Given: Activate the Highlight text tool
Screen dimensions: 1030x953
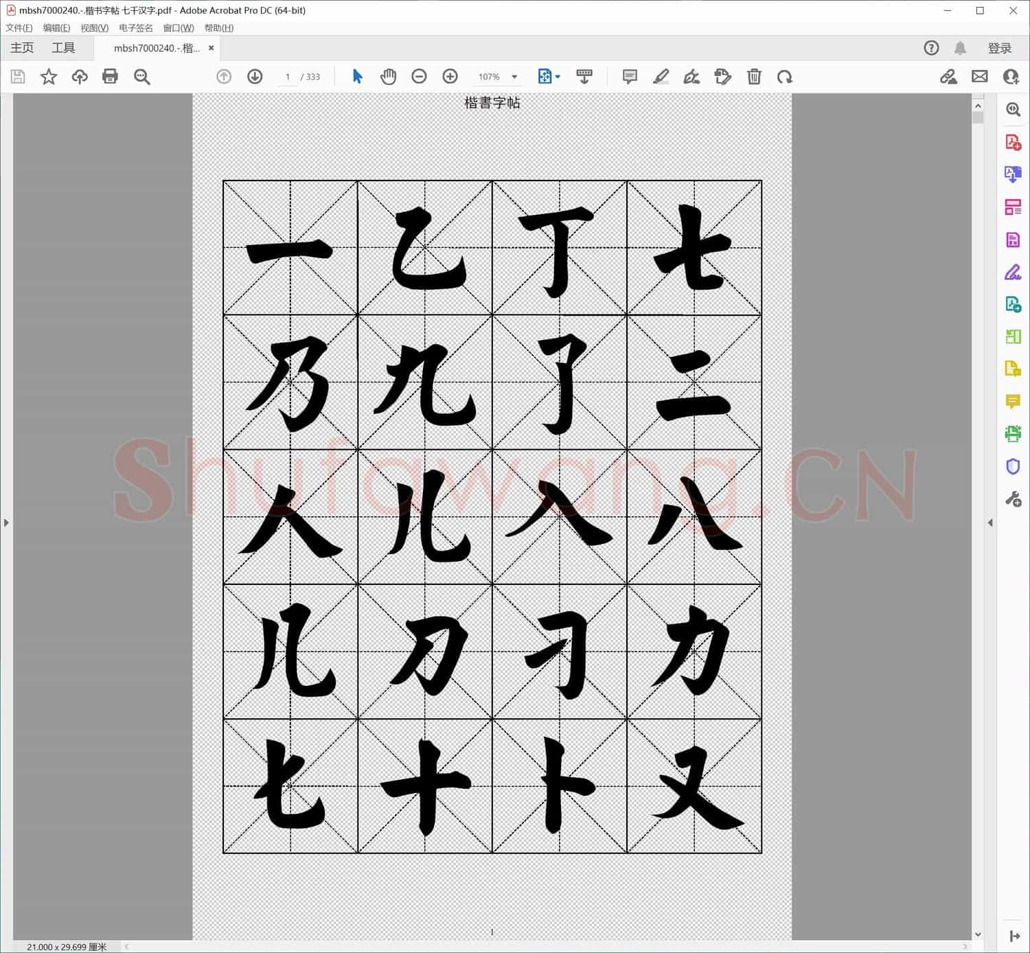Looking at the screenshot, I should pos(661,76).
